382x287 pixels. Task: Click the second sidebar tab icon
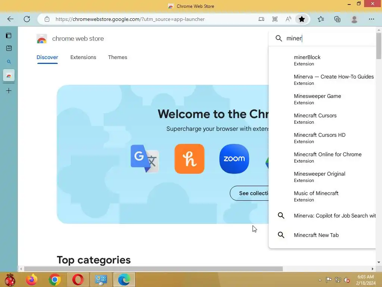point(9,48)
